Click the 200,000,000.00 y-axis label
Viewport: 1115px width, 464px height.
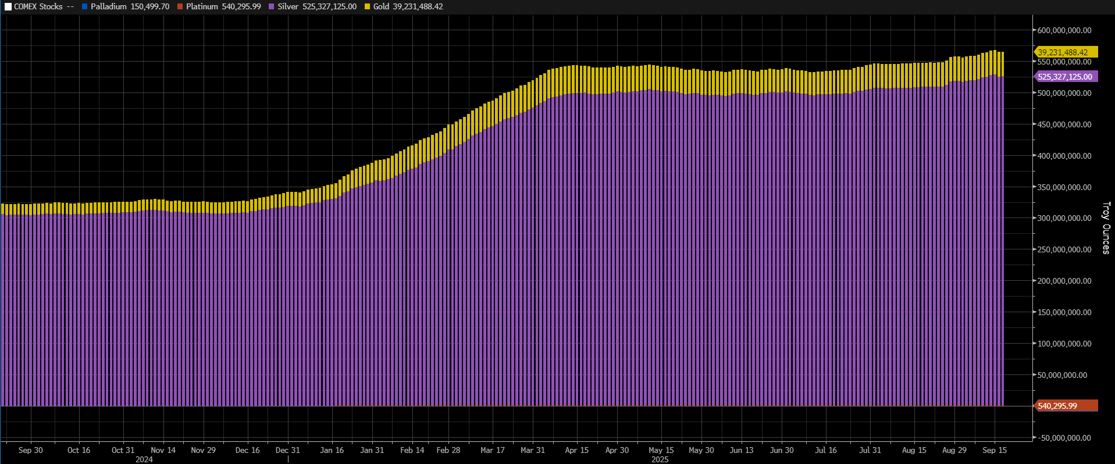[x=1064, y=281]
